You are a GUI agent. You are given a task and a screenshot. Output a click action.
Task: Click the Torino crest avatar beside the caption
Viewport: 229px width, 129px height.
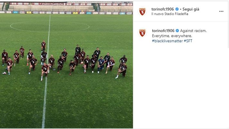[x=142, y=33]
